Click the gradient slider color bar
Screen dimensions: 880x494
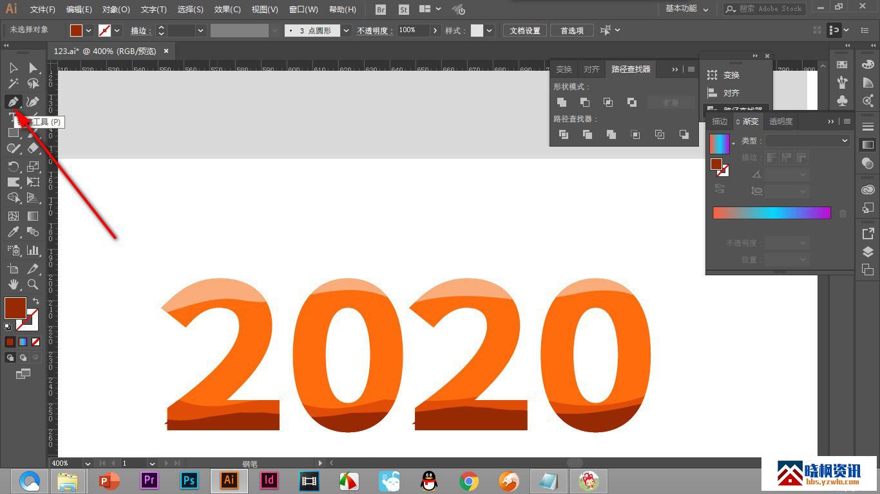771,213
